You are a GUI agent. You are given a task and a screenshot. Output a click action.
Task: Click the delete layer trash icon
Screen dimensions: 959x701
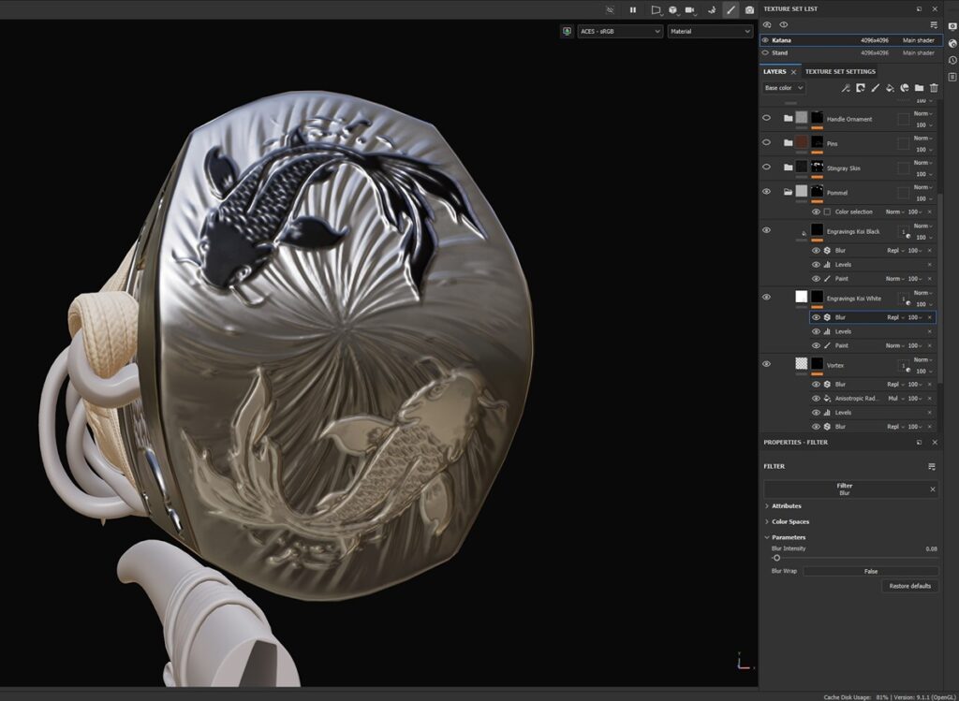click(934, 88)
